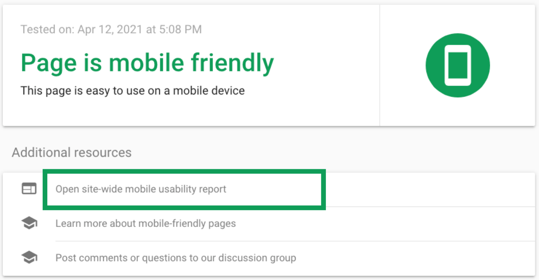Click the white phone screen inside green circle

coord(457,65)
